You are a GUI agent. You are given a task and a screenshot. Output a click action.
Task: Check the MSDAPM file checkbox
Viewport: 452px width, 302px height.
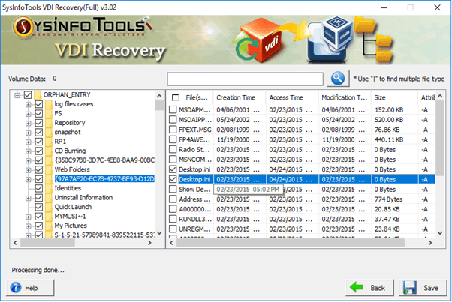pos(173,109)
